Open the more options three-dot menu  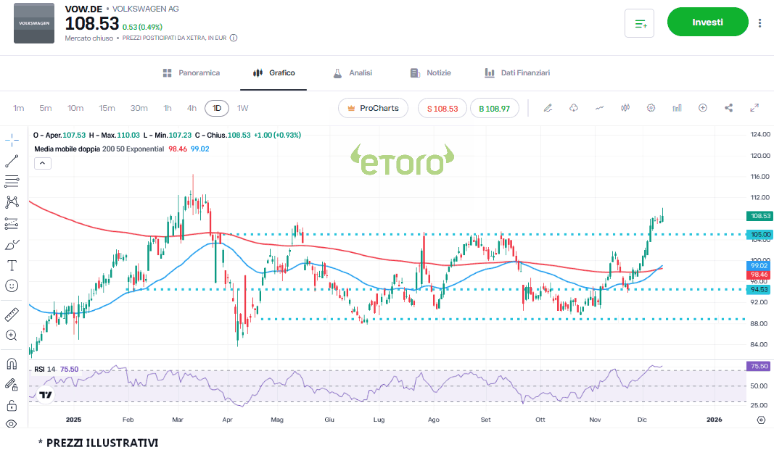tap(759, 22)
